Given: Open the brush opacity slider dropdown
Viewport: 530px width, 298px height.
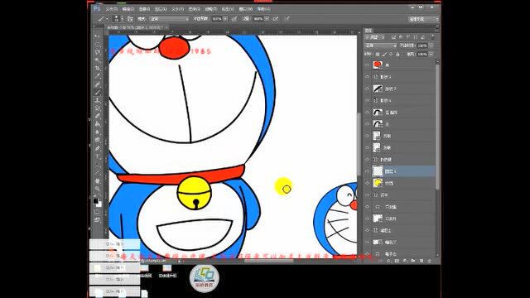Looking at the screenshot, I should pyautogui.click(x=225, y=19).
